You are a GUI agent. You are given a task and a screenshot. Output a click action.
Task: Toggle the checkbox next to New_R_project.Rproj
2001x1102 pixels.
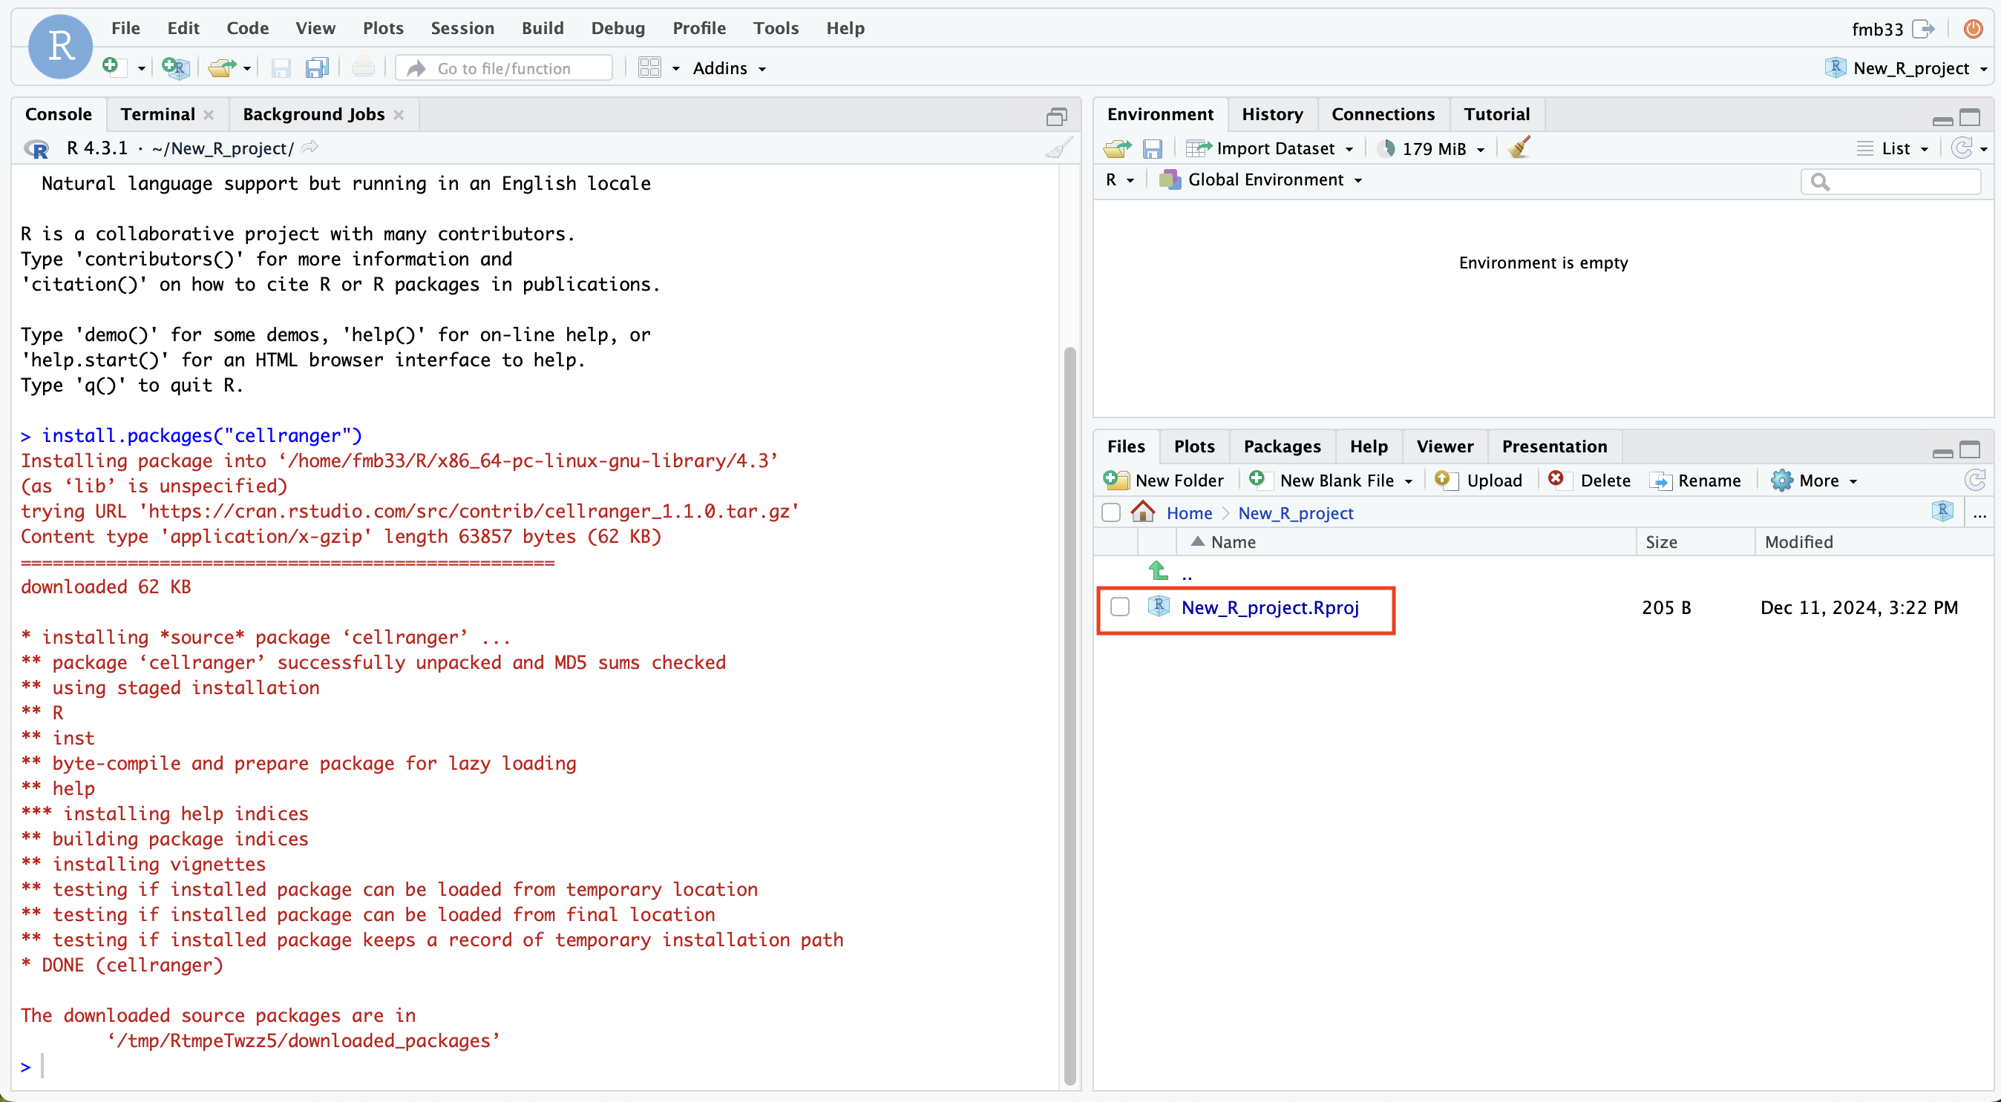coord(1116,607)
